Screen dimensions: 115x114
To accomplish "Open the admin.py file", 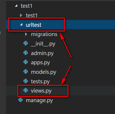I will [42, 53].
